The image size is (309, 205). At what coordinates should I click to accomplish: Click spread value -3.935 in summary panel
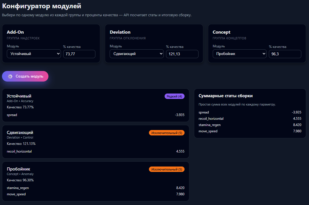coord(296,112)
